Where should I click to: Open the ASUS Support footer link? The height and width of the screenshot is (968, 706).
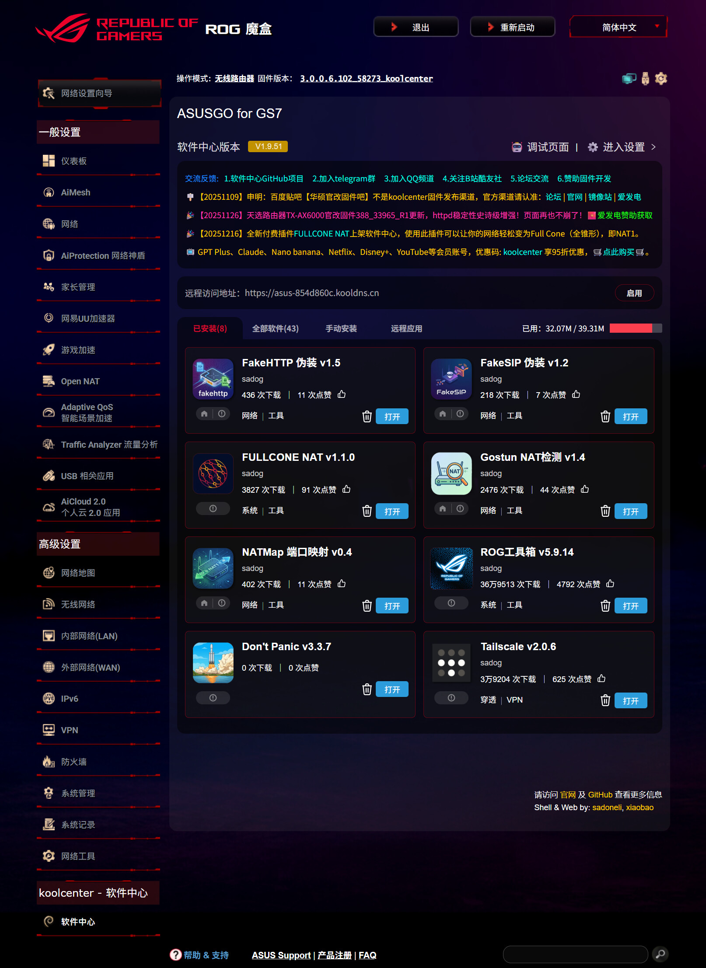pyautogui.click(x=281, y=955)
